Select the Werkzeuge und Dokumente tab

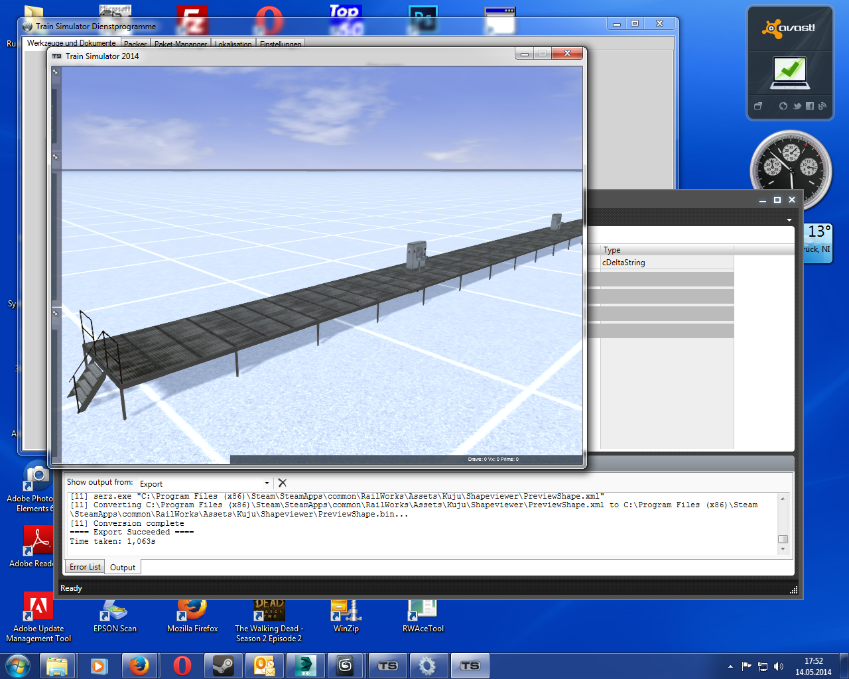[x=71, y=43]
